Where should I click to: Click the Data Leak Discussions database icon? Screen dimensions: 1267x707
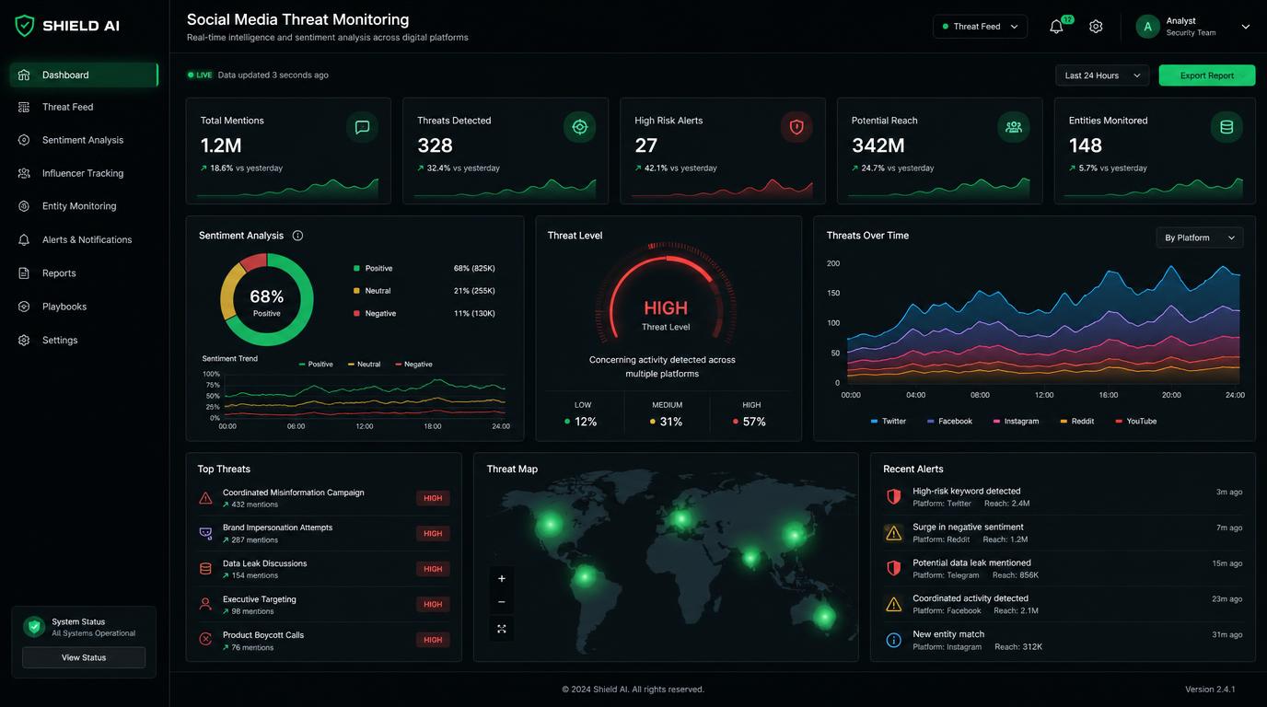(205, 569)
